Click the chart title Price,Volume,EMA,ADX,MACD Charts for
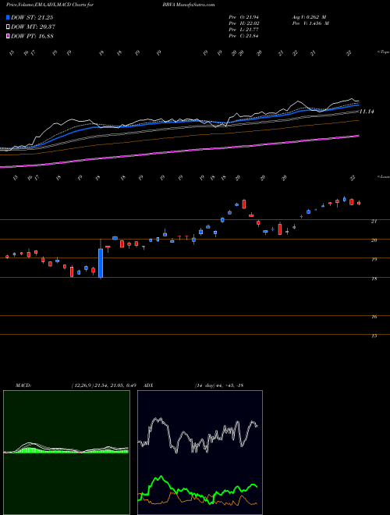 tap(50, 5)
